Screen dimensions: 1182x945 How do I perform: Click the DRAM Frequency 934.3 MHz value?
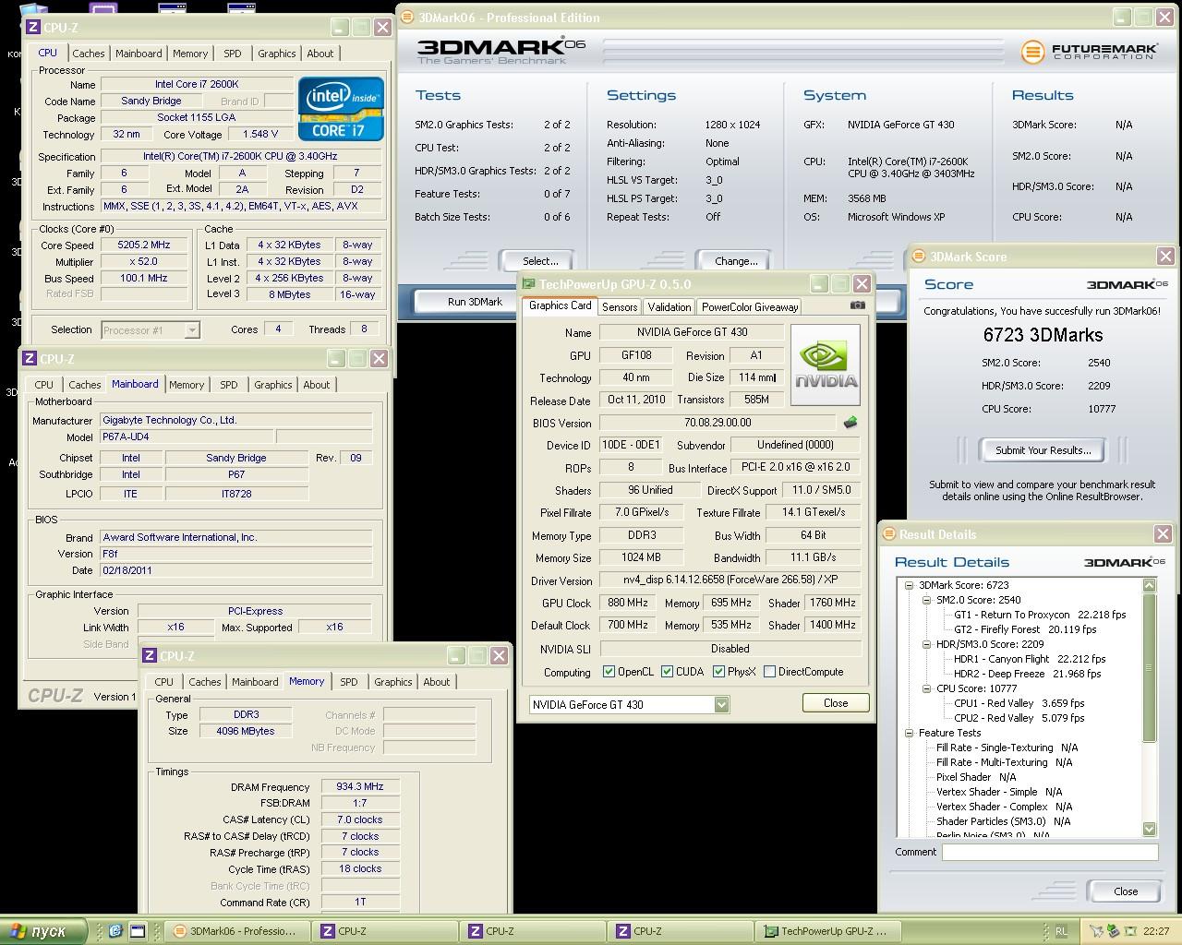(x=360, y=787)
